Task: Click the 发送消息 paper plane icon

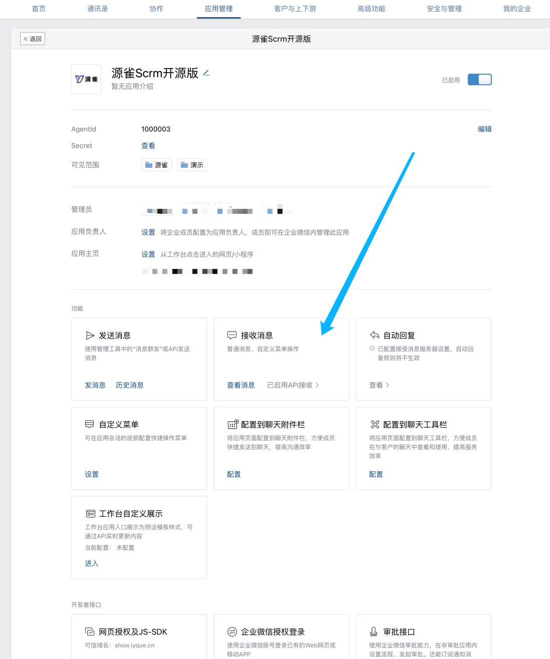Action: click(90, 336)
